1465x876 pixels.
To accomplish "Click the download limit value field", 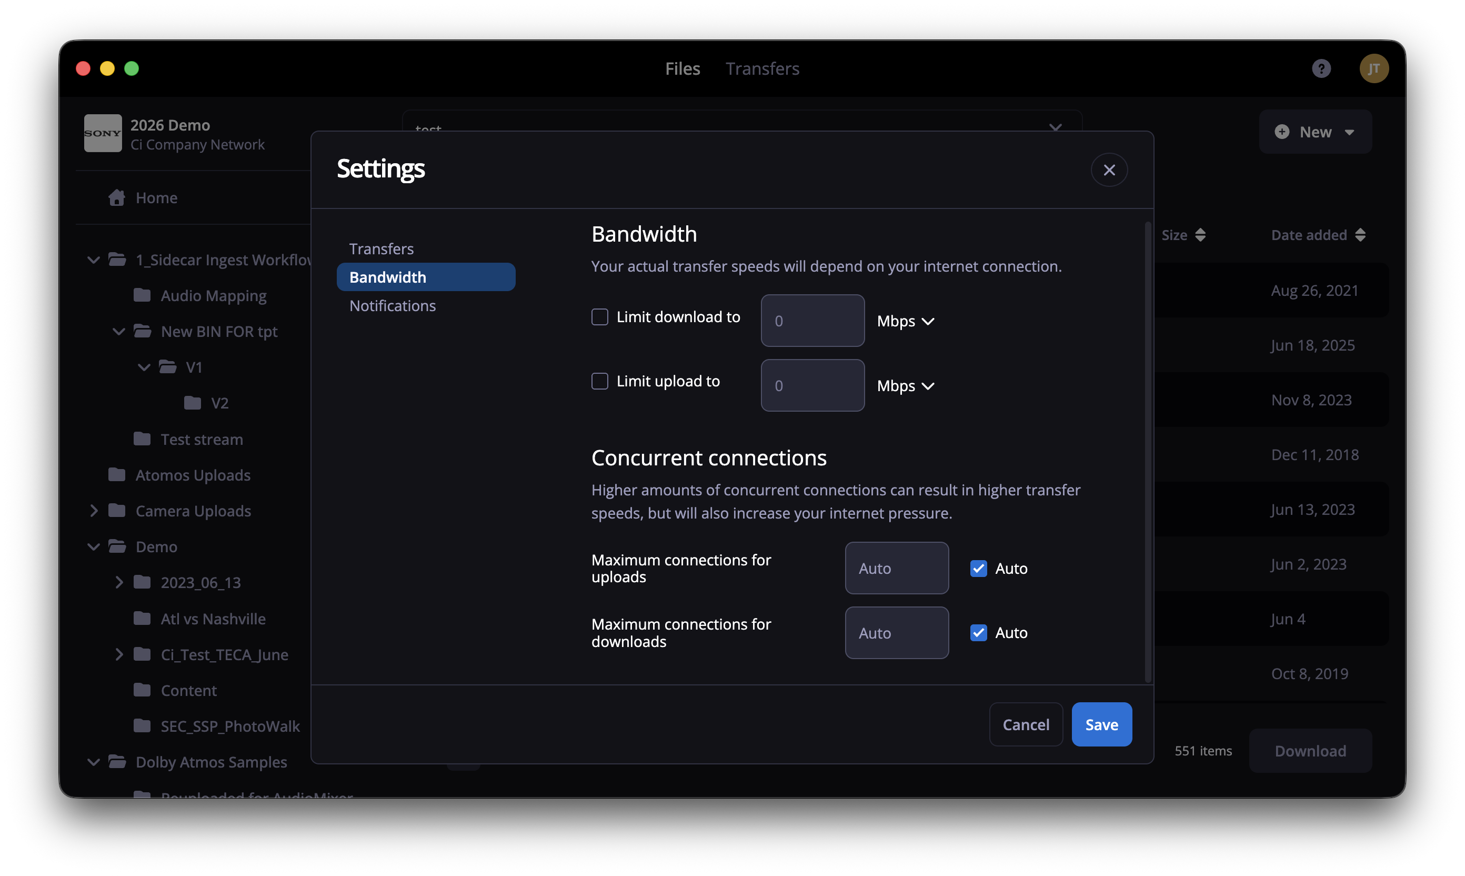I will 812,321.
